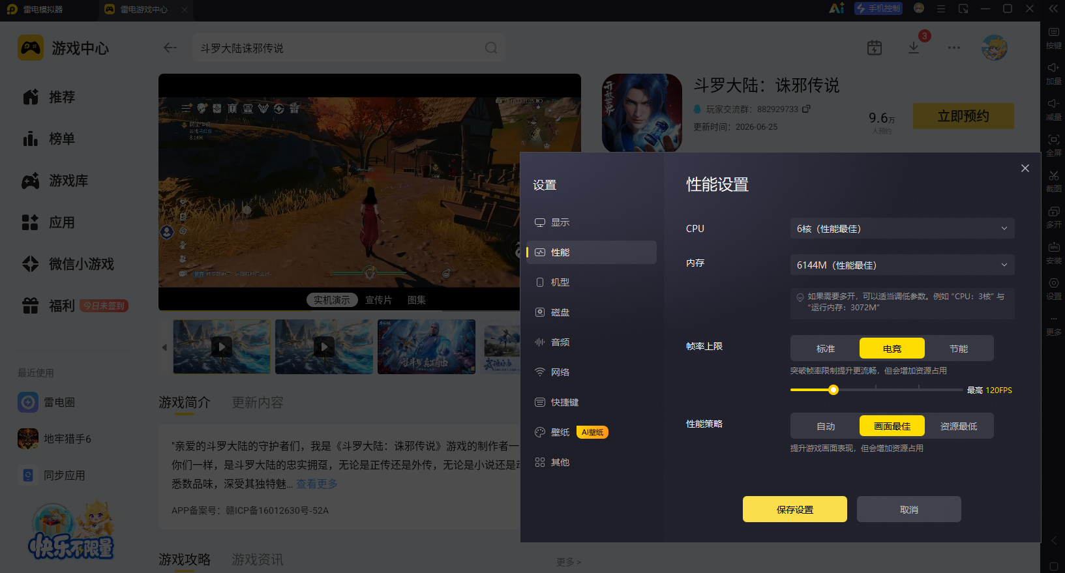Click the 斗罗大陆：诛邪传说 game icon
Viewport: 1065px width, 573px height.
click(x=642, y=113)
